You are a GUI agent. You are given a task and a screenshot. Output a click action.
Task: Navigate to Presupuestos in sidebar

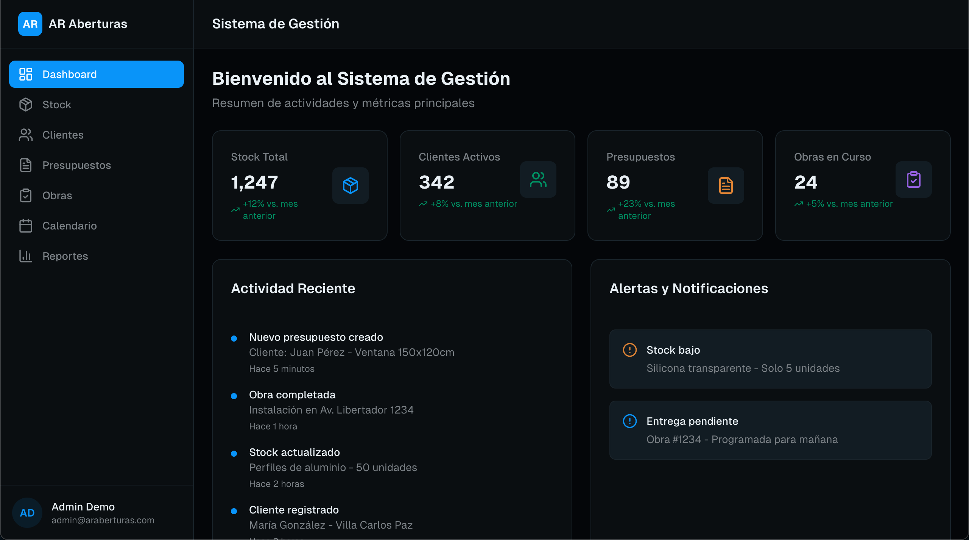tap(76, 165)
